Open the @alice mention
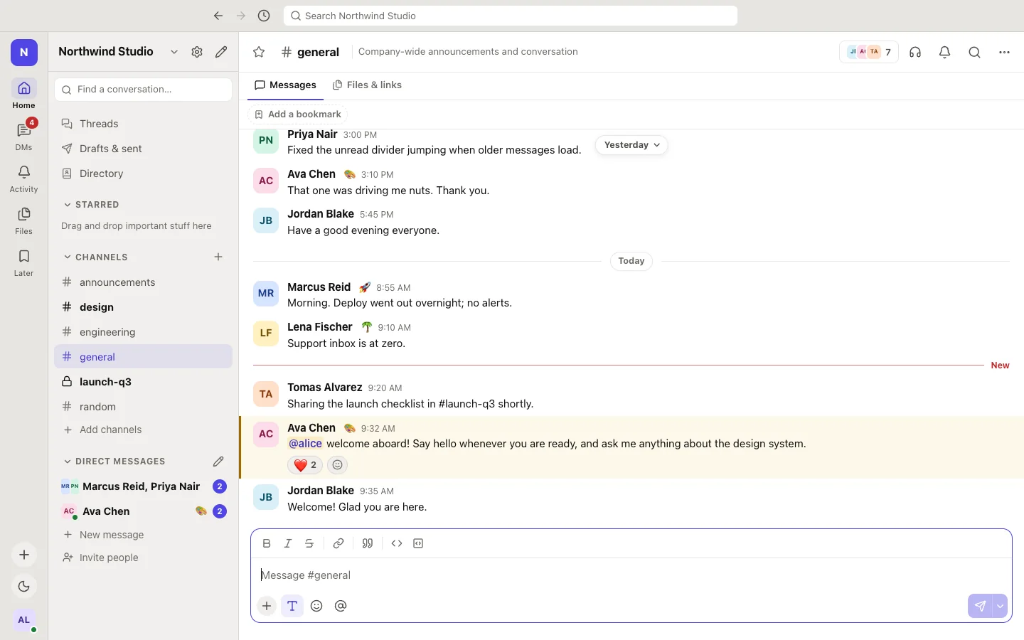This screenshot has height=640, width=1024. 305,444
